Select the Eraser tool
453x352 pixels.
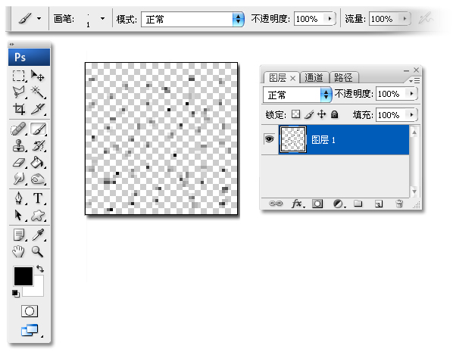[19, 162]
